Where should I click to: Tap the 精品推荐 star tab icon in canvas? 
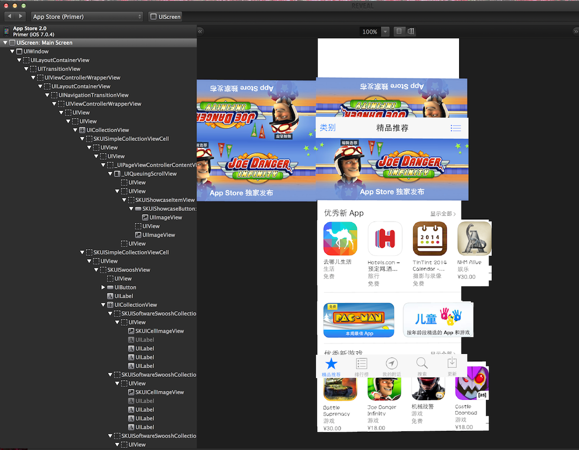[331, 364]
